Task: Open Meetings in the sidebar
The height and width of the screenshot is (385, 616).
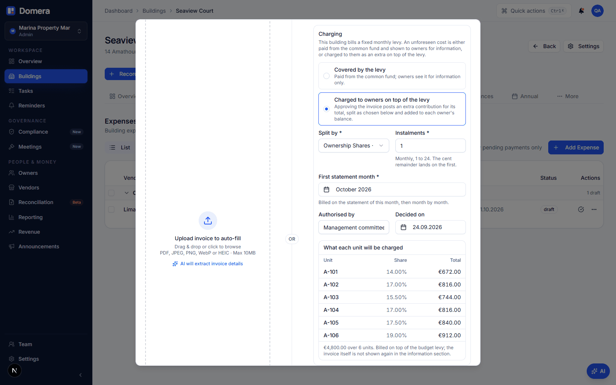Action: 46,147
